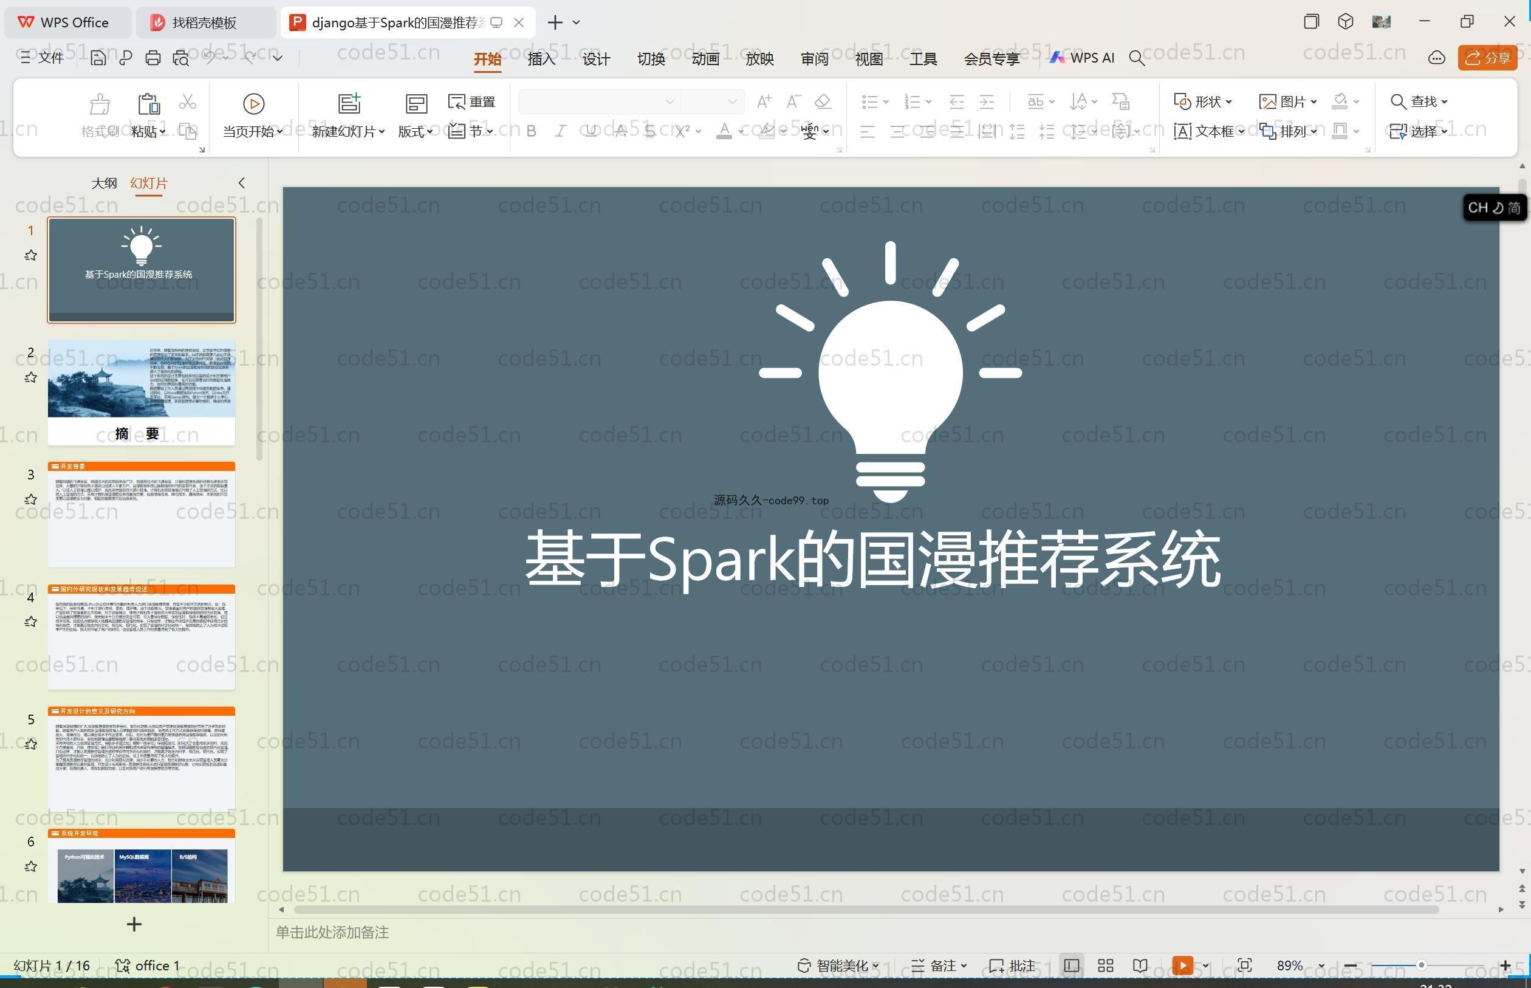Toggle Text Shadow formatting
This screenshot has width=1531, height=988.
click(649, 131)
